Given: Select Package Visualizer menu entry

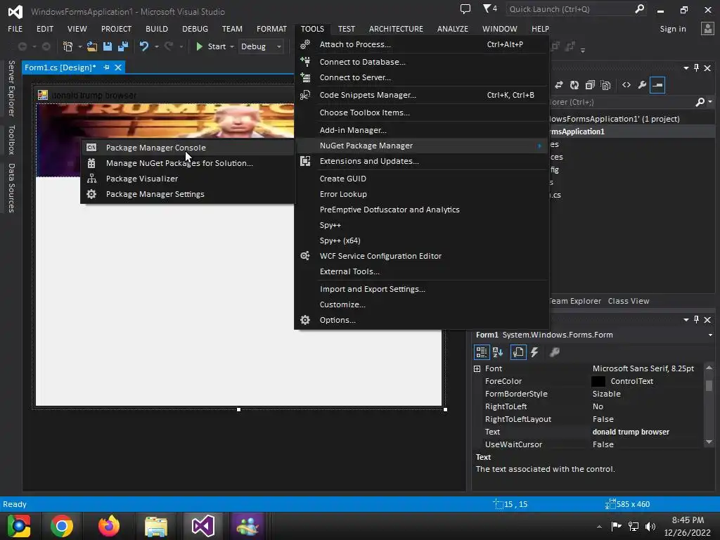Looking at the screenshot, I should (x=187, y=179).
